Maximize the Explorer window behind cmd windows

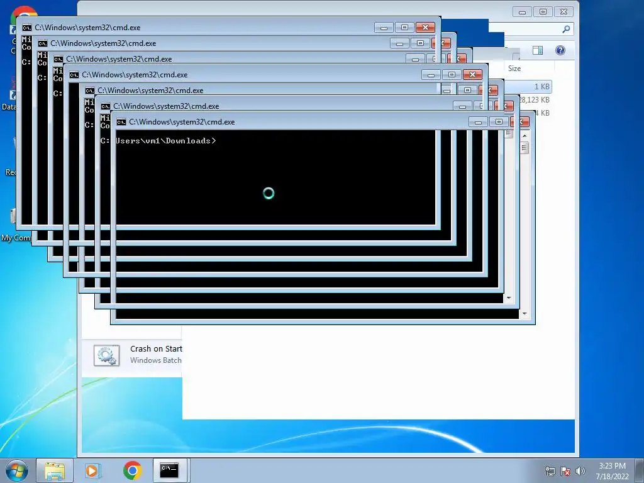click(543, 12)
